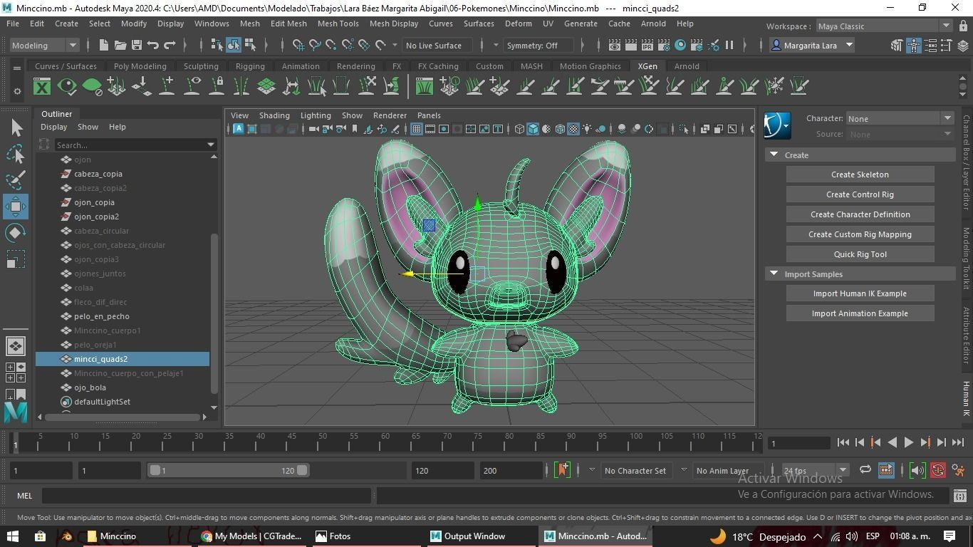Click the XGen eye preview shelf icon
Viewport: 973px width, 547px height.
(67, 87)
